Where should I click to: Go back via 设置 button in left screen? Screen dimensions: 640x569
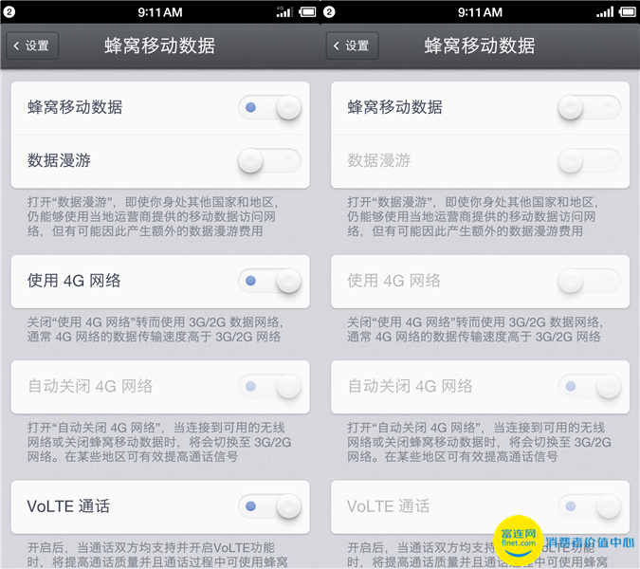(32, 46)
